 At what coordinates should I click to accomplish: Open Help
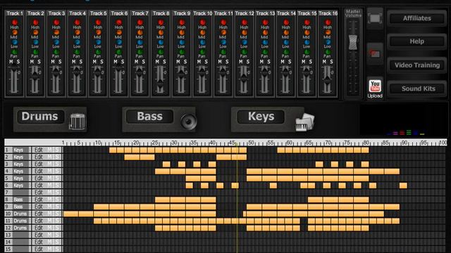(x=417, y=41)
